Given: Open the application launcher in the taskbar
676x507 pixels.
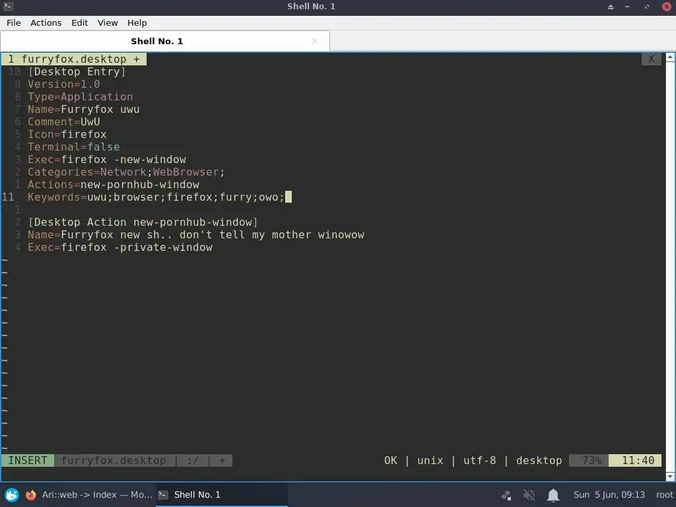Looking at the screenshot, I should pyautogui.click(x=12, y=494).
